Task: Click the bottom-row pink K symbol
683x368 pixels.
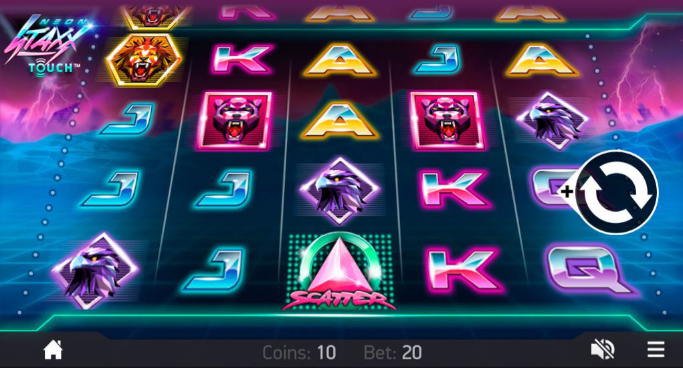Action: [x=464, y=269]
